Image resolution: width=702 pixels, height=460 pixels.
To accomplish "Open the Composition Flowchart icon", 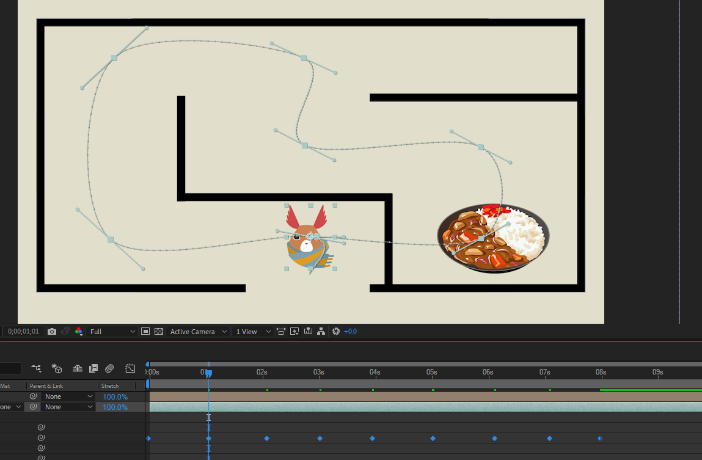I will point(321,332).
